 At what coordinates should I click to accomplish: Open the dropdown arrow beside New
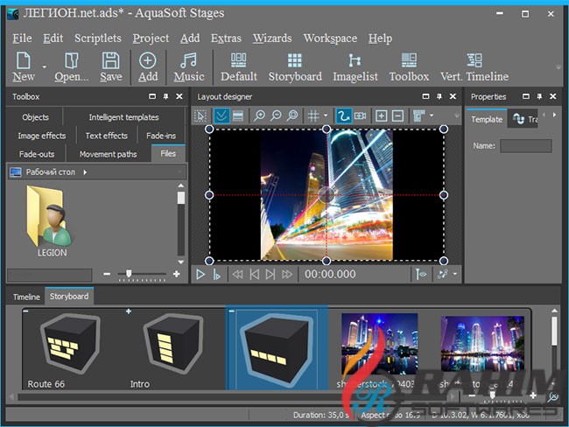pyautogui.click(x=44, y=66)
